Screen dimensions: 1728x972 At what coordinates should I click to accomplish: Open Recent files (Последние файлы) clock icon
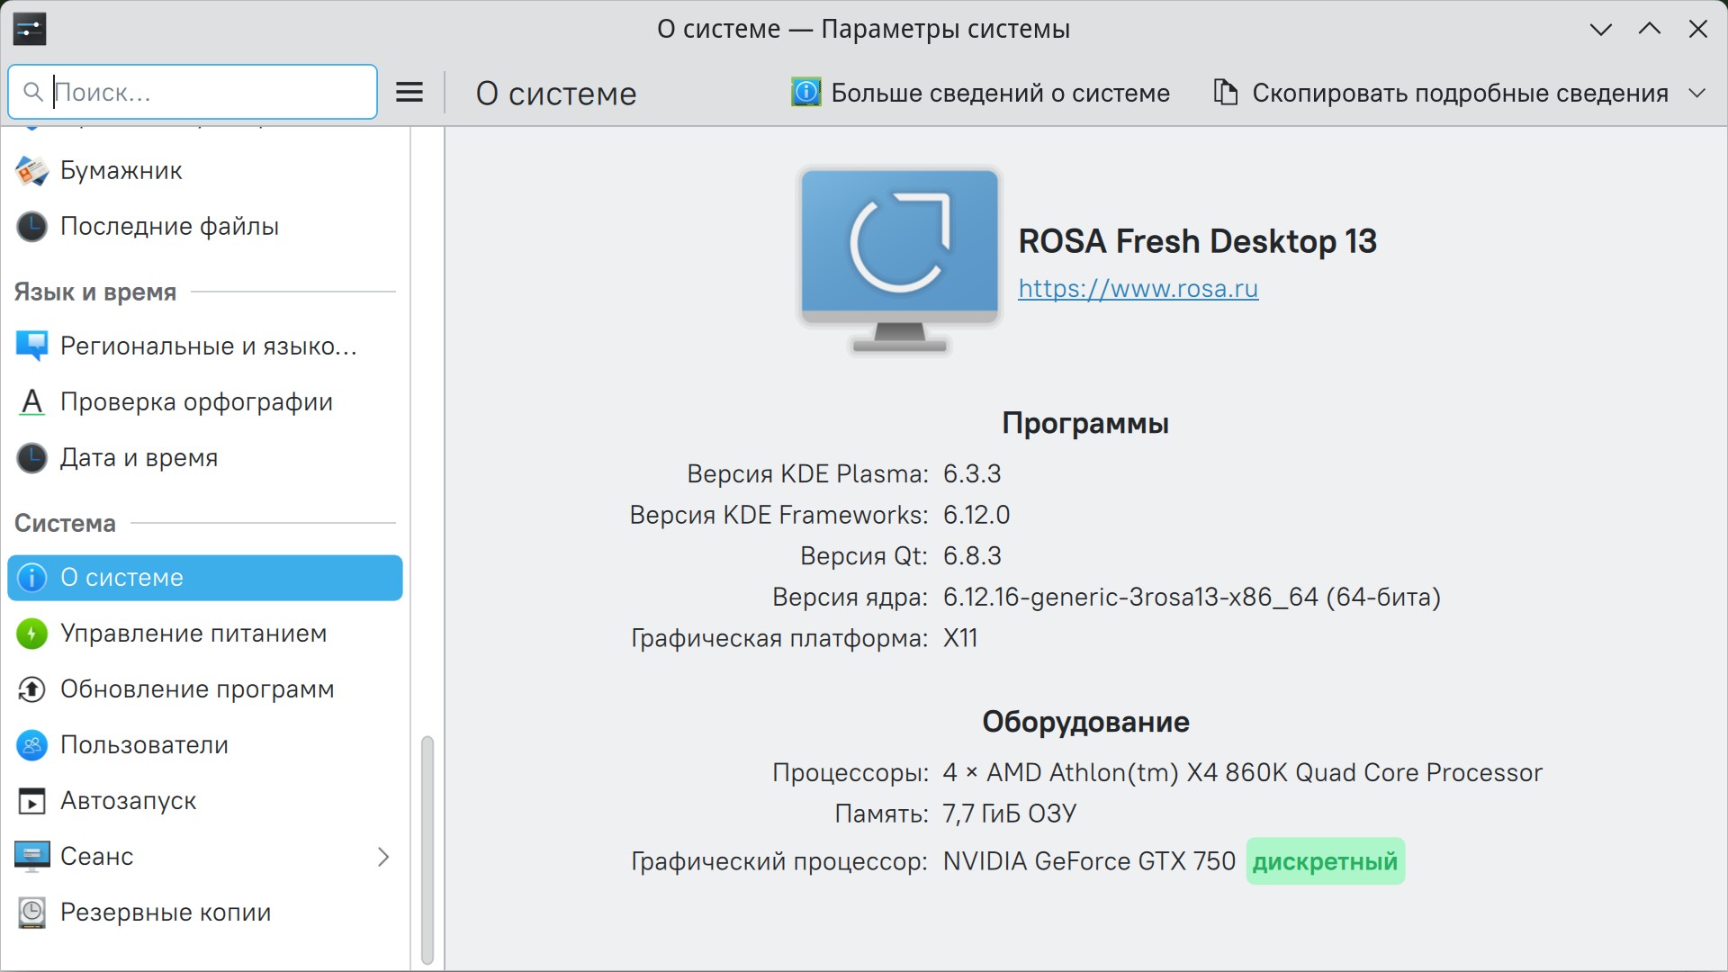coord(32,227)
